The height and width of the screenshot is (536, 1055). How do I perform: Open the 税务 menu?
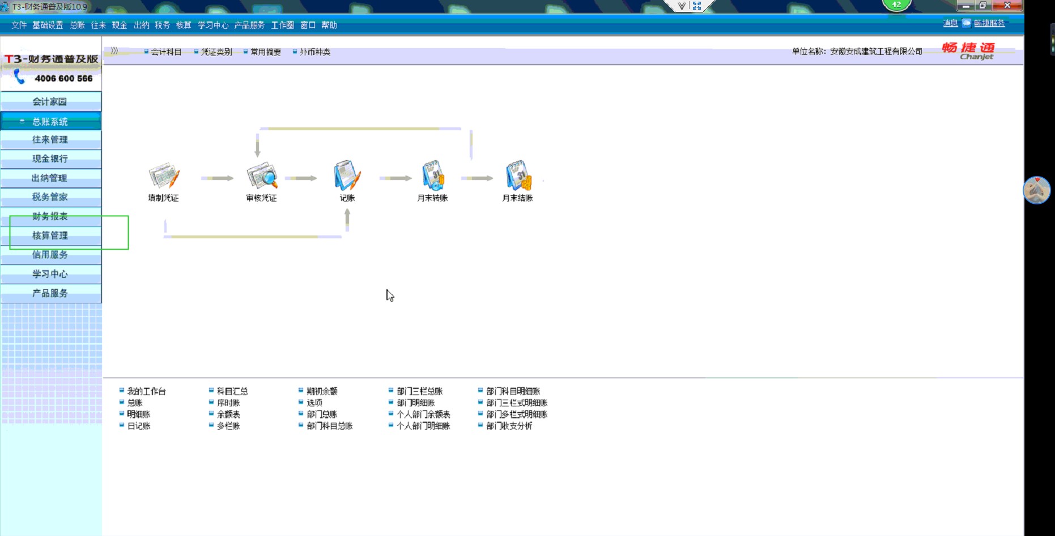pos(163,25)
